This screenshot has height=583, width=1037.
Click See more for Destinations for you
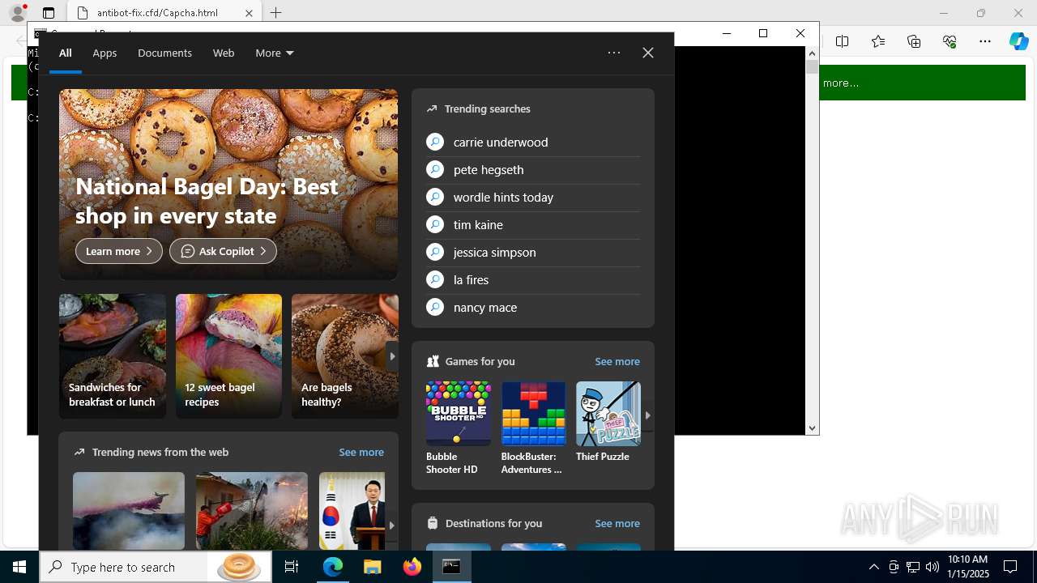tap(617, 524)
